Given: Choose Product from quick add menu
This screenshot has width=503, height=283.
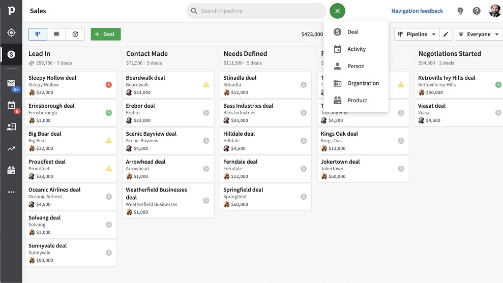Looking at the screenshot, I should pos(356,100).
